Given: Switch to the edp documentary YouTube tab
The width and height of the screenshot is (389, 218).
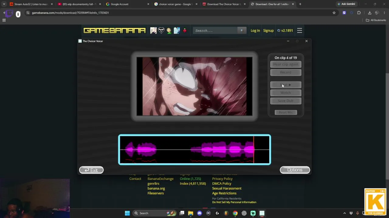Looking at the screenshot, I should [x=79, y=4].
